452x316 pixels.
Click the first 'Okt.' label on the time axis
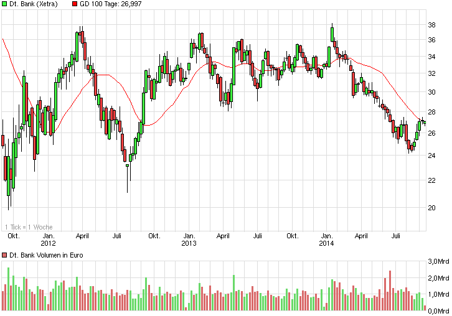click(14, 236)
